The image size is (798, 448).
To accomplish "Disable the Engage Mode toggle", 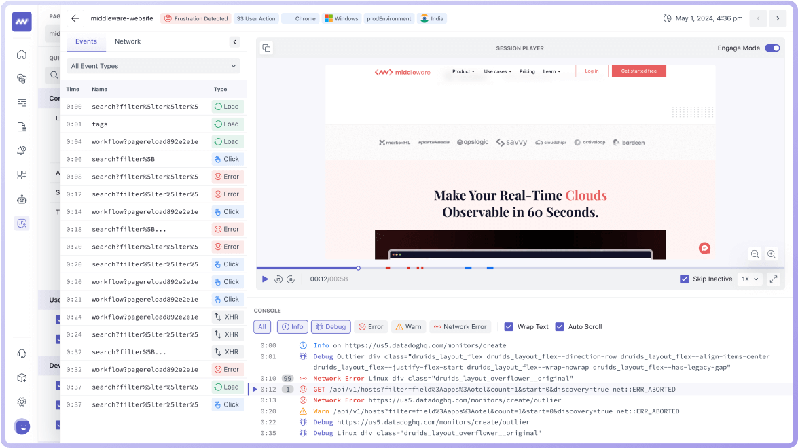I will pyautogui.click(x=772, y=48).
